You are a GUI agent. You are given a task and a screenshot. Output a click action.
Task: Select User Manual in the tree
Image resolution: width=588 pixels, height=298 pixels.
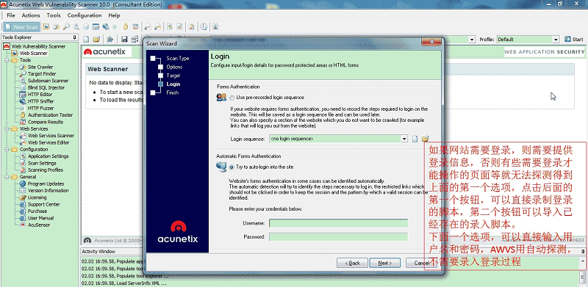[x=40, y=218]
